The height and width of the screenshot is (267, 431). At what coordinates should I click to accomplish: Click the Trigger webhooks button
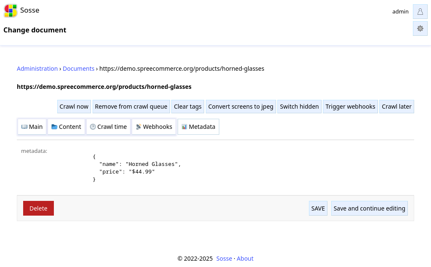[x=351, y=107]
